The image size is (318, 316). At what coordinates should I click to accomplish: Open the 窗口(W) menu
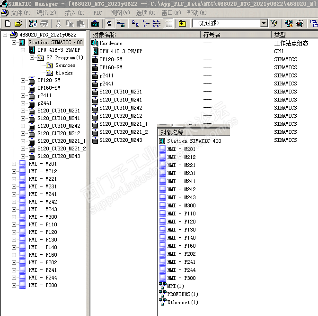[x=171, y=13]
